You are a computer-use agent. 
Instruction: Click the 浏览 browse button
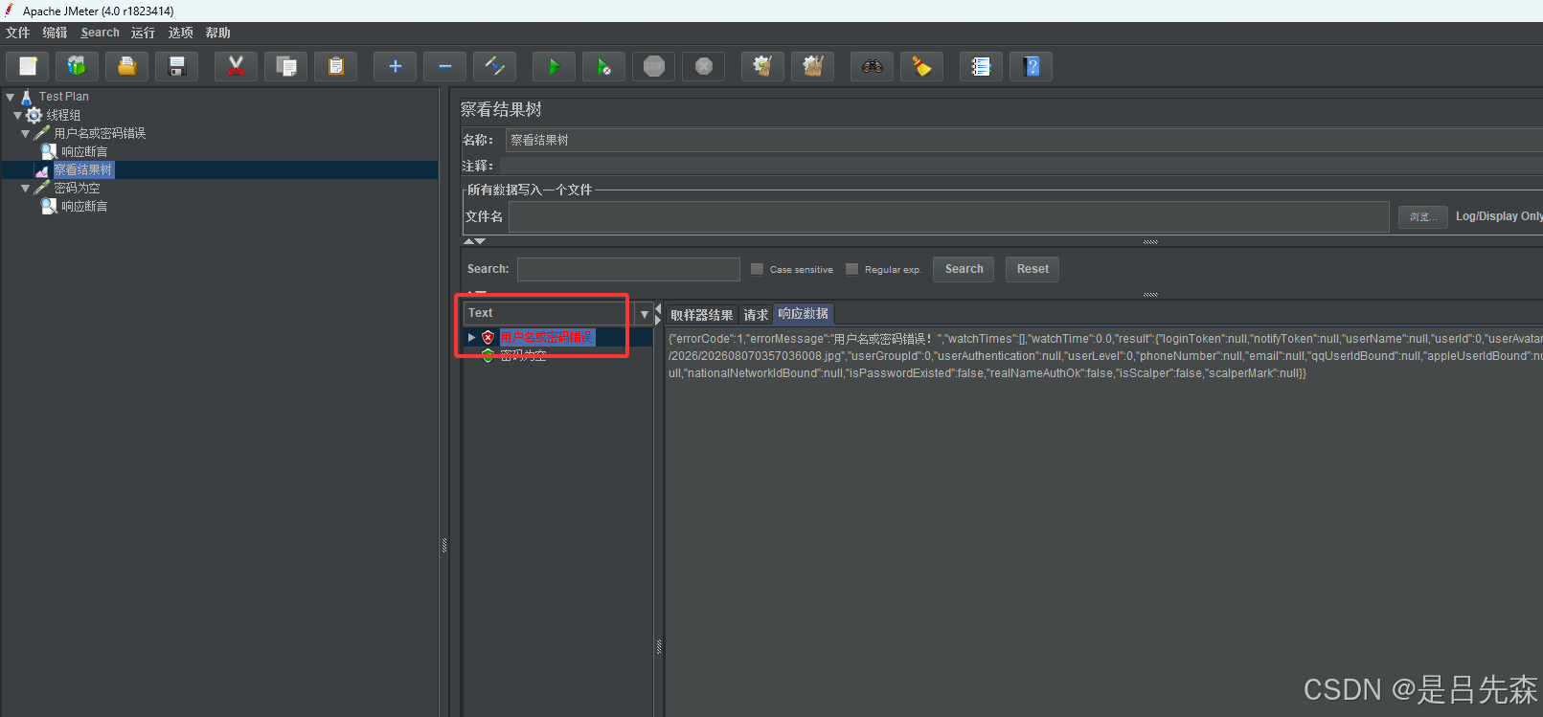click(x=1423, y=217)
